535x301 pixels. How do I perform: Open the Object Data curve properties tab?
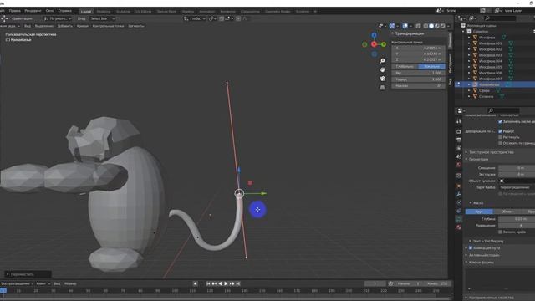pyautogui.click(x=459, y=219)
